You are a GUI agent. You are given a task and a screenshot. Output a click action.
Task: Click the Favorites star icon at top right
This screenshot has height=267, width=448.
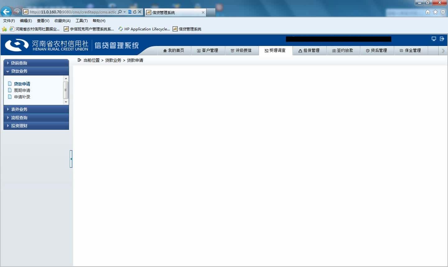(435, 12)
